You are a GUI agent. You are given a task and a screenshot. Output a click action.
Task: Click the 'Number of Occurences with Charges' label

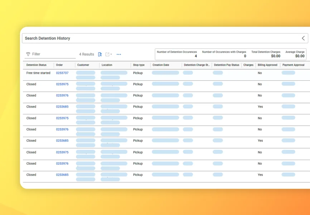[x=224, y=52]
